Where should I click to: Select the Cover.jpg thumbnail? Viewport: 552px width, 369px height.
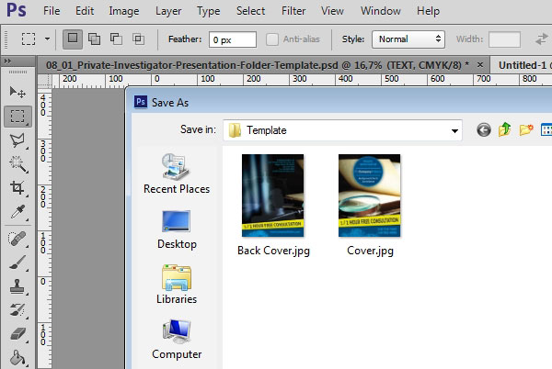pos(369,196)
